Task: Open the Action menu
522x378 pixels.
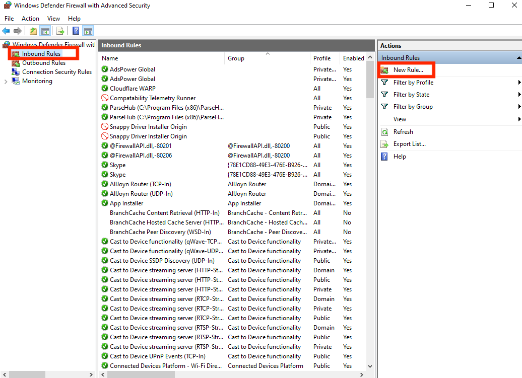Action: (30, 18)
